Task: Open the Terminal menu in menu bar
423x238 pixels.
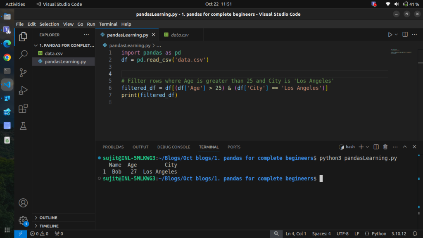Action: (x=108, y=24)
